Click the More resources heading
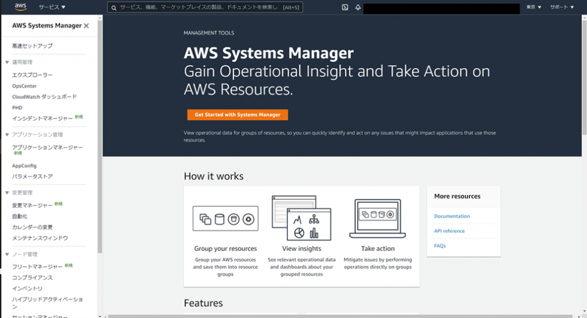 coord(457,196)
